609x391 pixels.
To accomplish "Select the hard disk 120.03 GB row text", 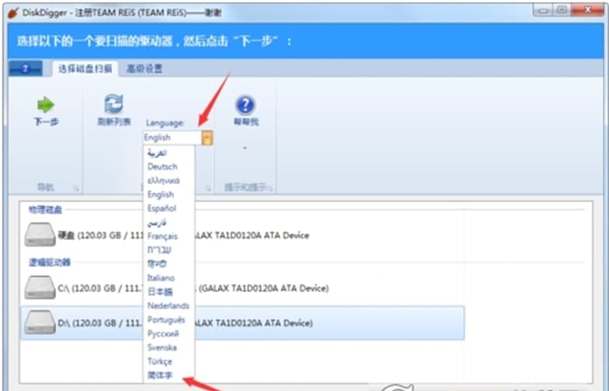I will [183, 235].
